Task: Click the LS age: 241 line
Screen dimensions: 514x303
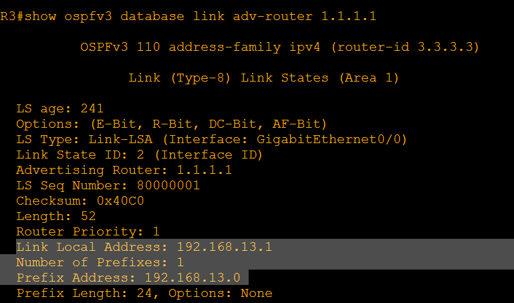Action: pyautogui.click(x=59, y=108)
